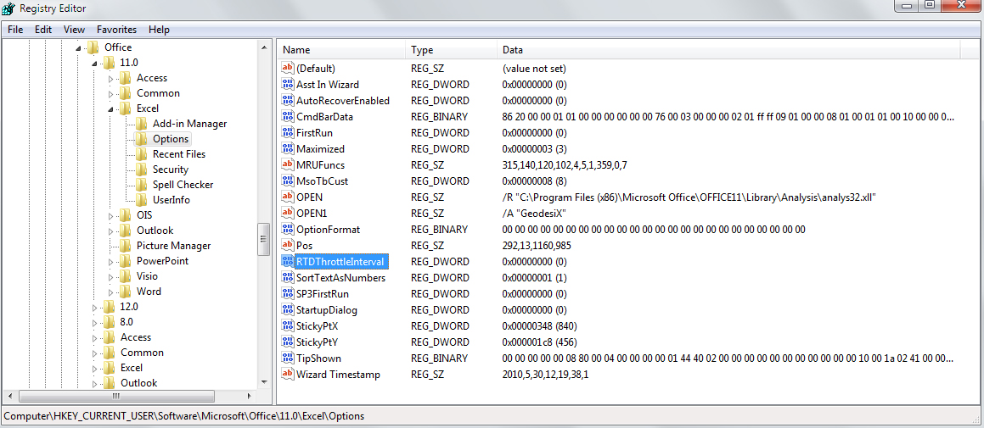Click the MRUFuncs string value icon

pyautogui.click(x=288, y=164)
